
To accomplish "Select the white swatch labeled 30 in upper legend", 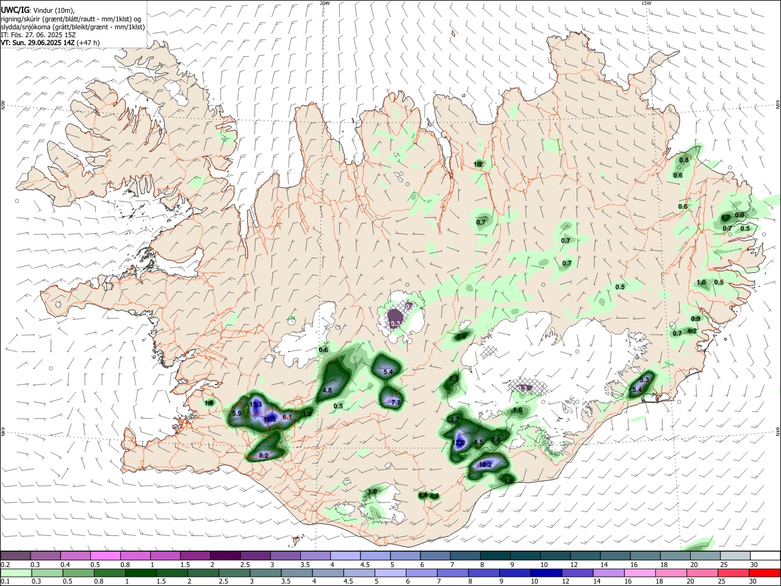I will [765, 556].
